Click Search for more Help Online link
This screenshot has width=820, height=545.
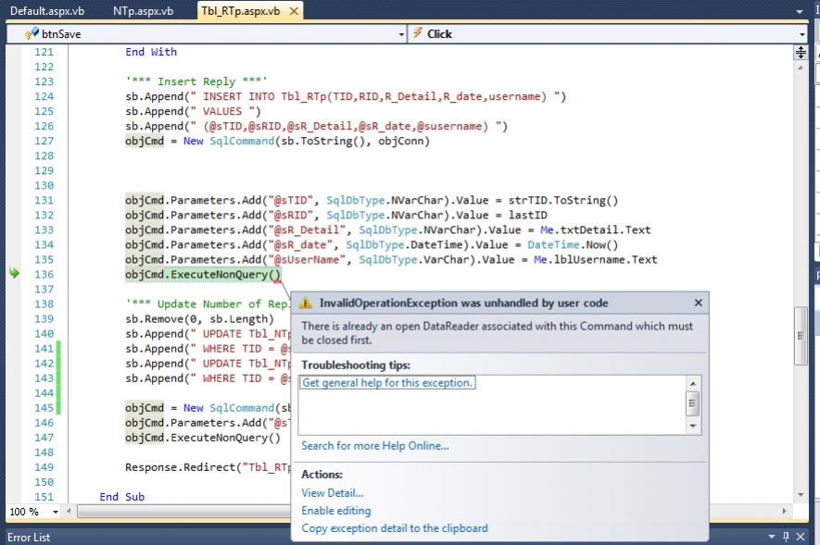coord(374,446)
